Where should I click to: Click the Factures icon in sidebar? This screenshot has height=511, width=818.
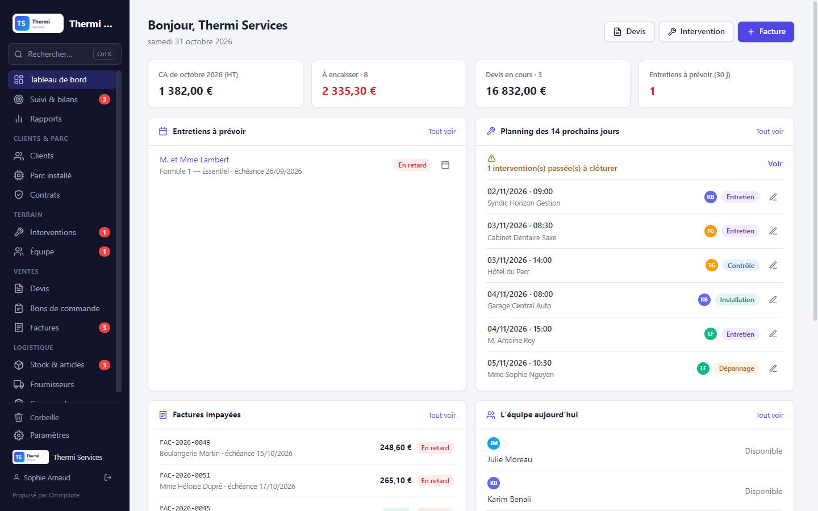19,328
